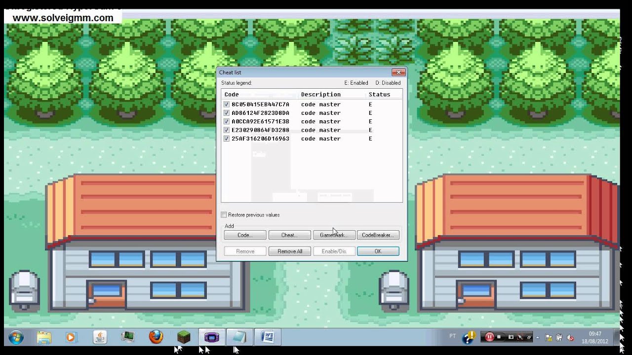Click the Enable/Dis. button

tap(334, 251)
